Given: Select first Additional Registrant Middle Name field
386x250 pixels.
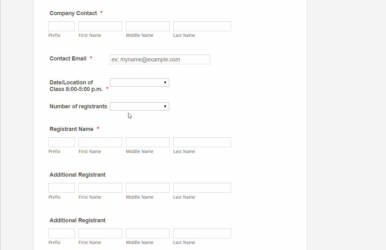Looking at the screenshot, I should [x=147, y=188].
